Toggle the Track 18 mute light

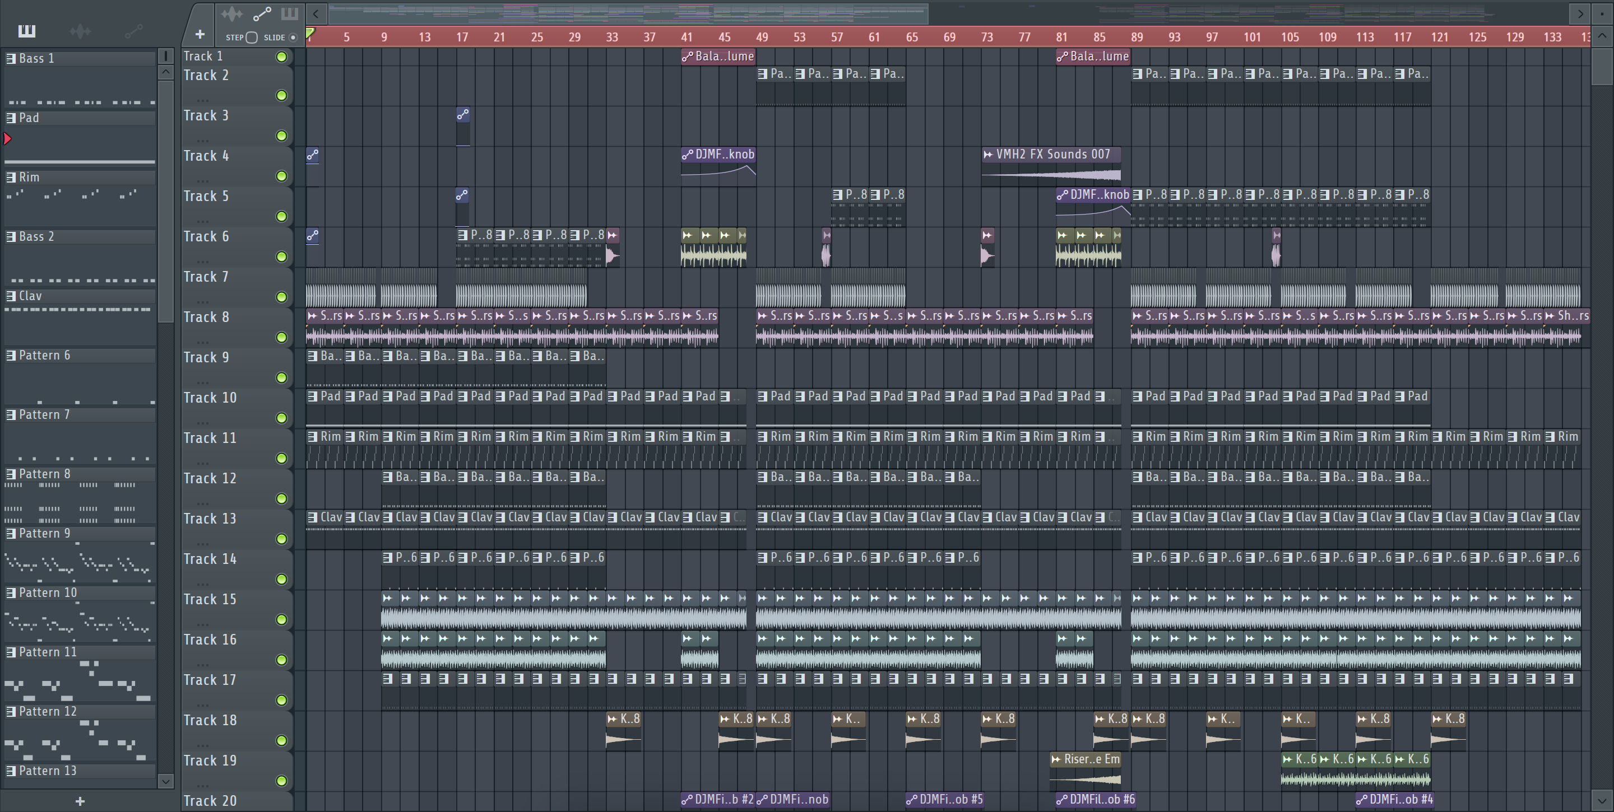(x=282, y=741)
